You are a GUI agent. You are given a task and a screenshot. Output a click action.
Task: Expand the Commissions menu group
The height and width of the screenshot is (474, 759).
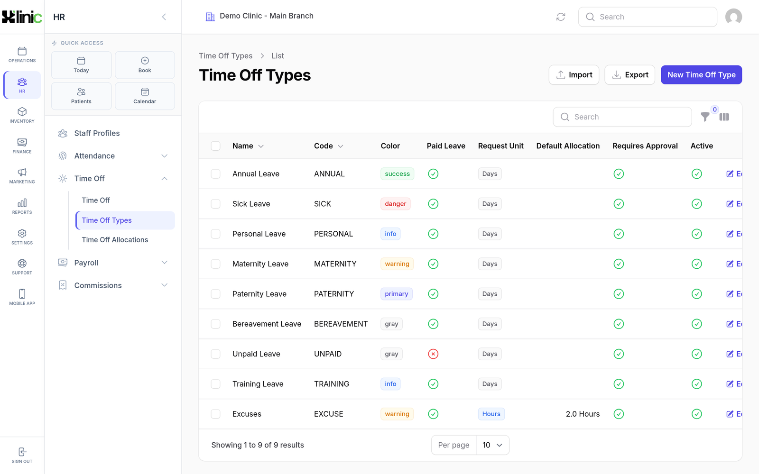pyautogui.click(x=113, y=285)
